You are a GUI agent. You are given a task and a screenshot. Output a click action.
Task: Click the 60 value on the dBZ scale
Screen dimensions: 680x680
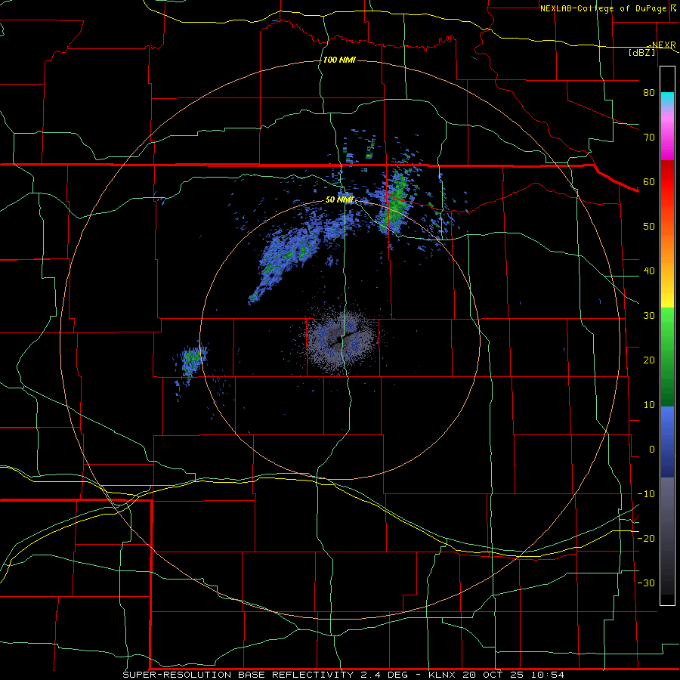pos(649,181)
